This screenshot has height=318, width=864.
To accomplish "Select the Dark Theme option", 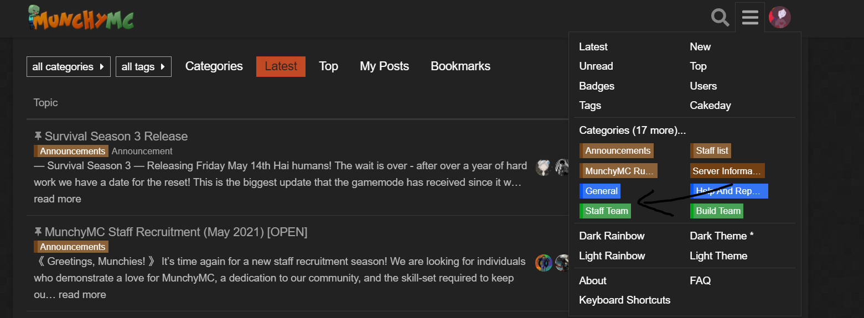I will pos(722,236).
